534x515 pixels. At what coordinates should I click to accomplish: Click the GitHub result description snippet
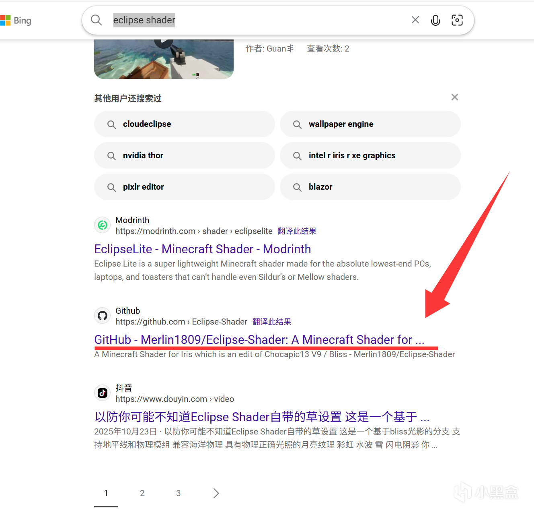coord(275,354)
